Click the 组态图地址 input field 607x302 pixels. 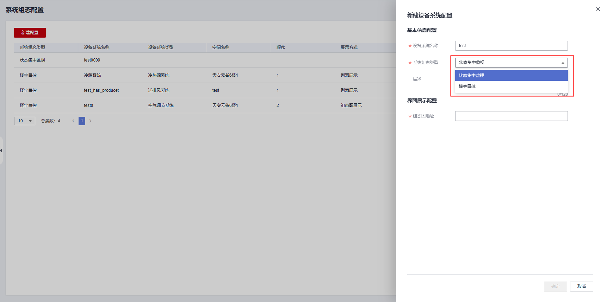[x=511, y=116]
